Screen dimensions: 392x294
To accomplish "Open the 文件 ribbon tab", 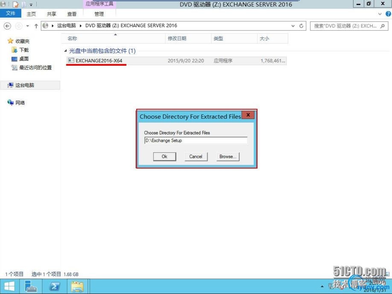I will coord(11,14).
